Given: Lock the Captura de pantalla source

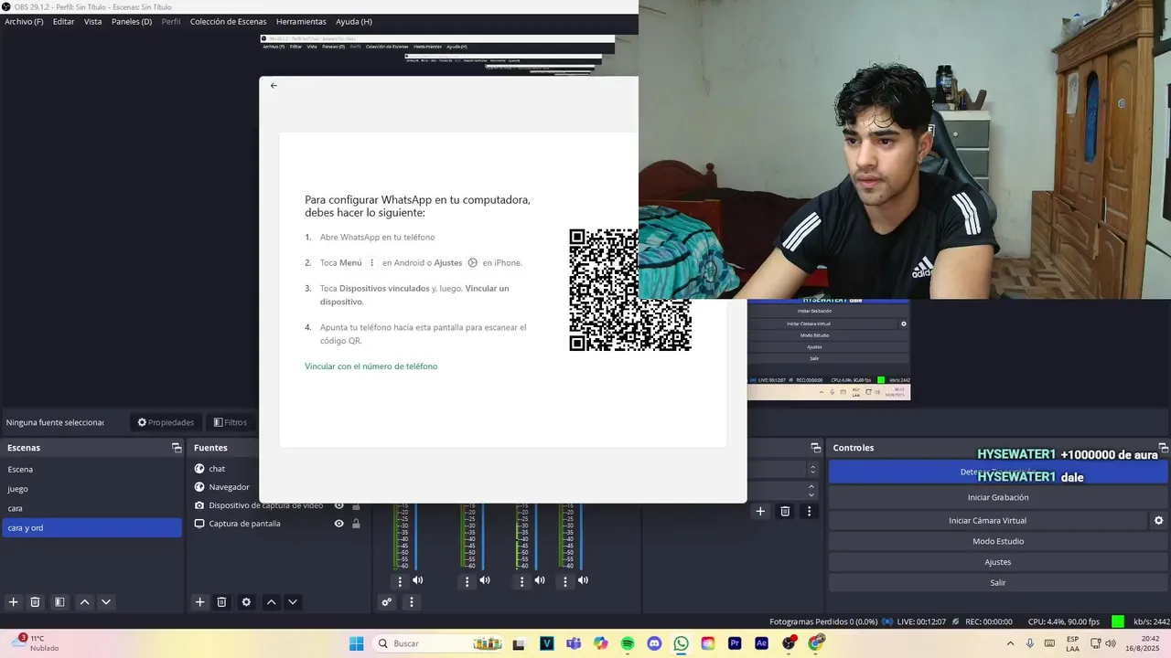Looking at the screenshot, I should pyautogui.click(x=356, y=524).
